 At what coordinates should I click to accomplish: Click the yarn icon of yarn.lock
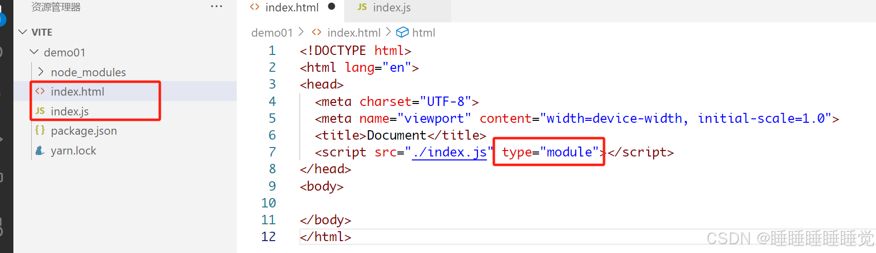(40, 150)
